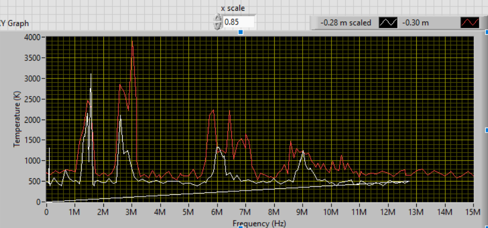The width and height of the screenshot is (488, 228).
Task: Click the 2500 y-axis tick label
Action: tap(32, 99)
